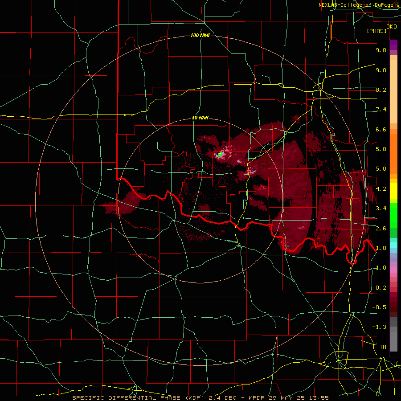Select the 2.6 legend value

coord(381,228)
